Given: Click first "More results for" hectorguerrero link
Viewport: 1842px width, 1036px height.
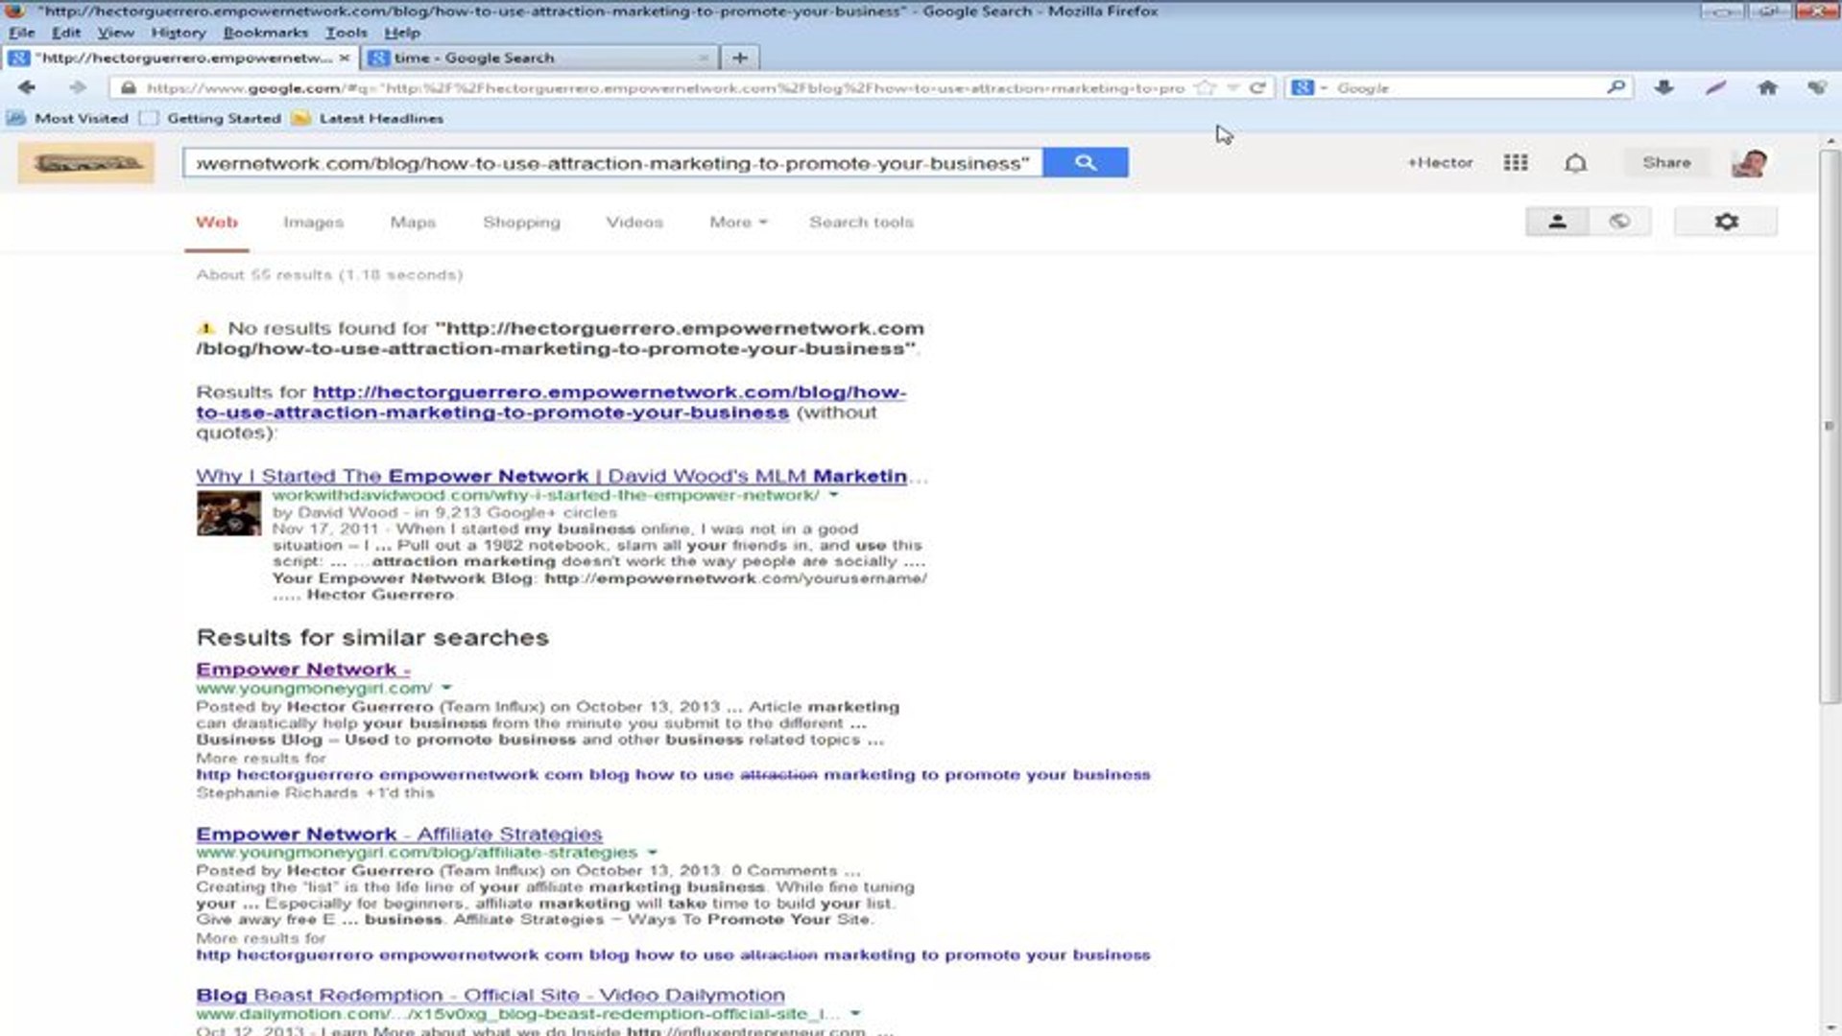Looking at the screenshot, I should point(673,774).
